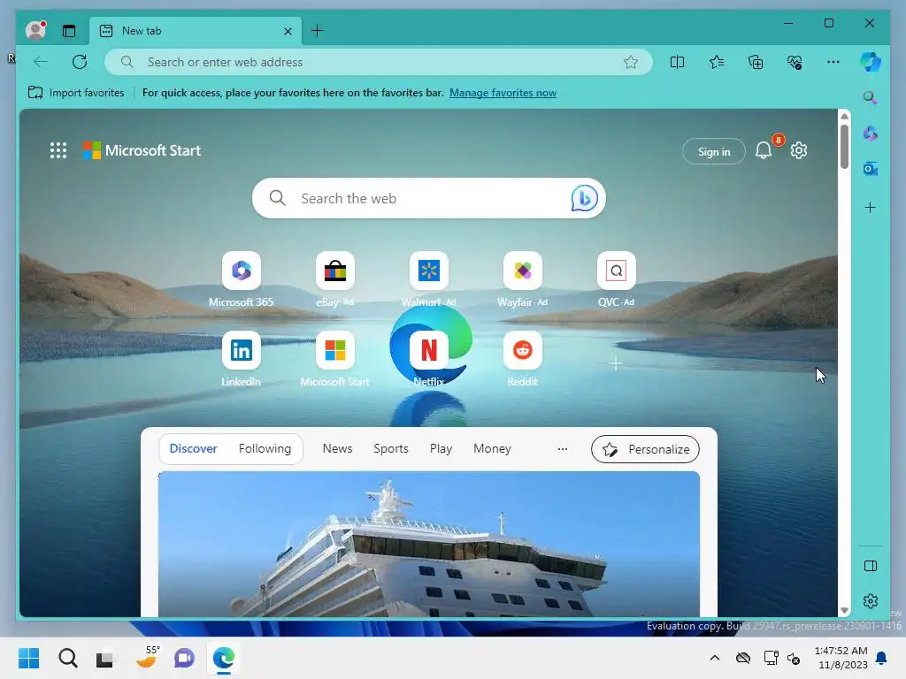Click the page scrollbar thumb
906x679 pixels.
pos(844,146)
